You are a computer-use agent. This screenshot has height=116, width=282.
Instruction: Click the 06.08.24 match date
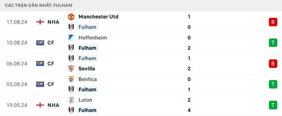tap(17, 63)
